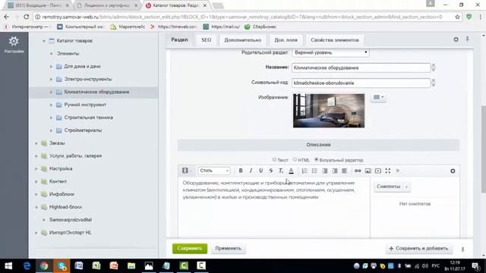Switch to the SEO tab
The image size is (486, 273).
206,40
